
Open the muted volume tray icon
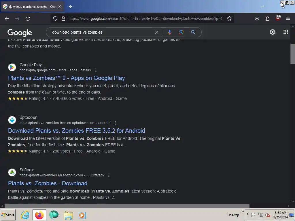268,215
